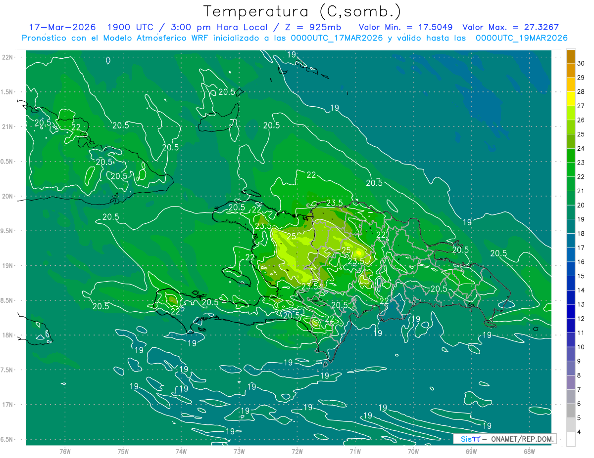The image size is (594, 458).
Task: Click the '68W' longitude axis label
Action: pos(529,452)
